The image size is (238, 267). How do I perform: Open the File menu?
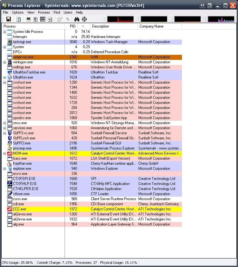5,12
